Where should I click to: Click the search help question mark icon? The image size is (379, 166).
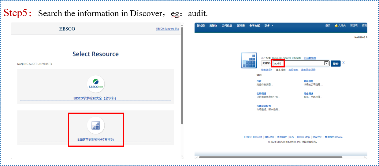tap(344, 63)
